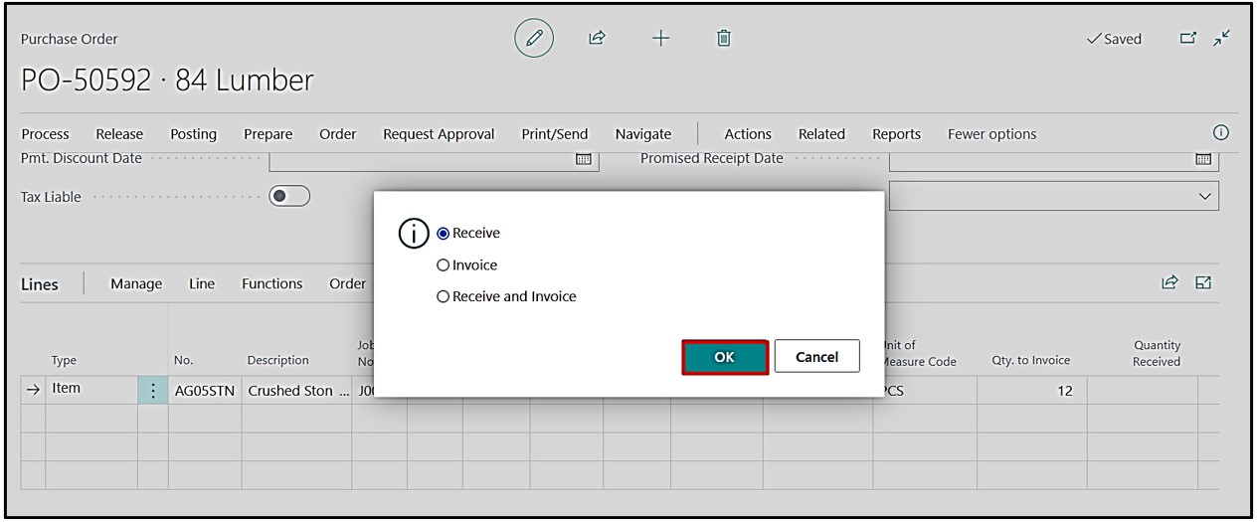Click the pencil edit icon
This screenshot has width=1257, height=522.
[x=534, y=39]
